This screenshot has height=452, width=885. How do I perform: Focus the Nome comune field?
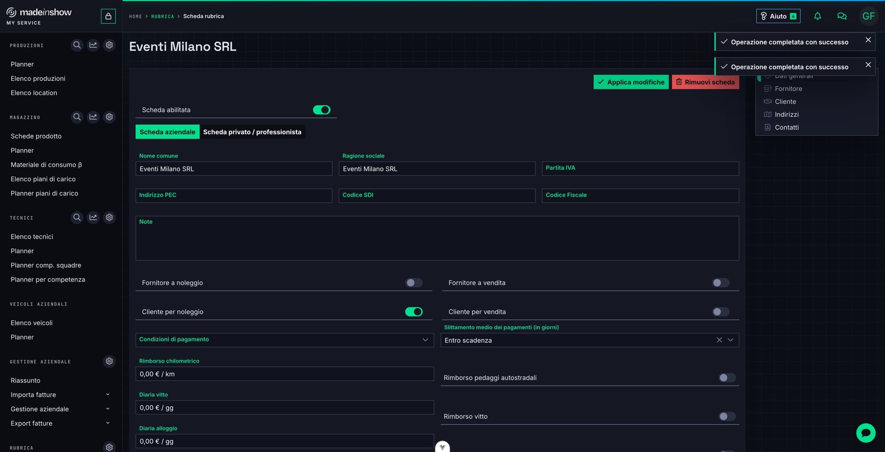pos(234,168)
